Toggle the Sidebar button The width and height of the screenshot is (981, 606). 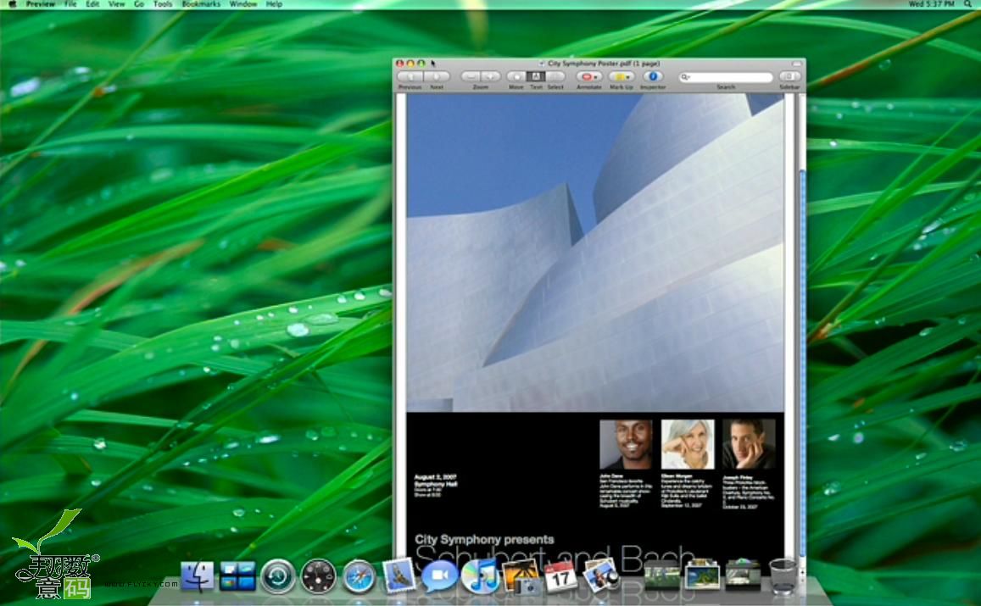tap(789, 76)
